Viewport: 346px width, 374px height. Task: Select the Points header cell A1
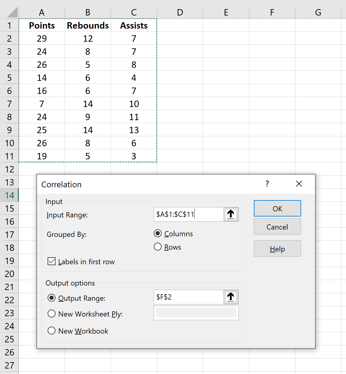[42, 26]
